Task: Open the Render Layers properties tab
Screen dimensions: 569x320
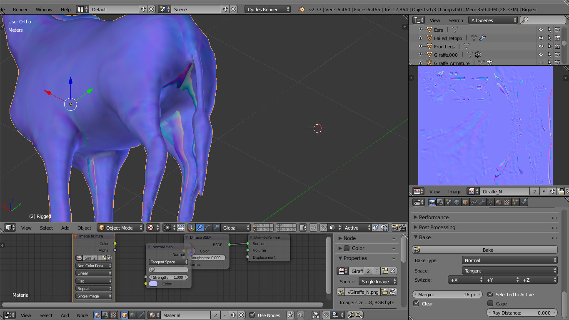Action: click(x=440, y=202)
